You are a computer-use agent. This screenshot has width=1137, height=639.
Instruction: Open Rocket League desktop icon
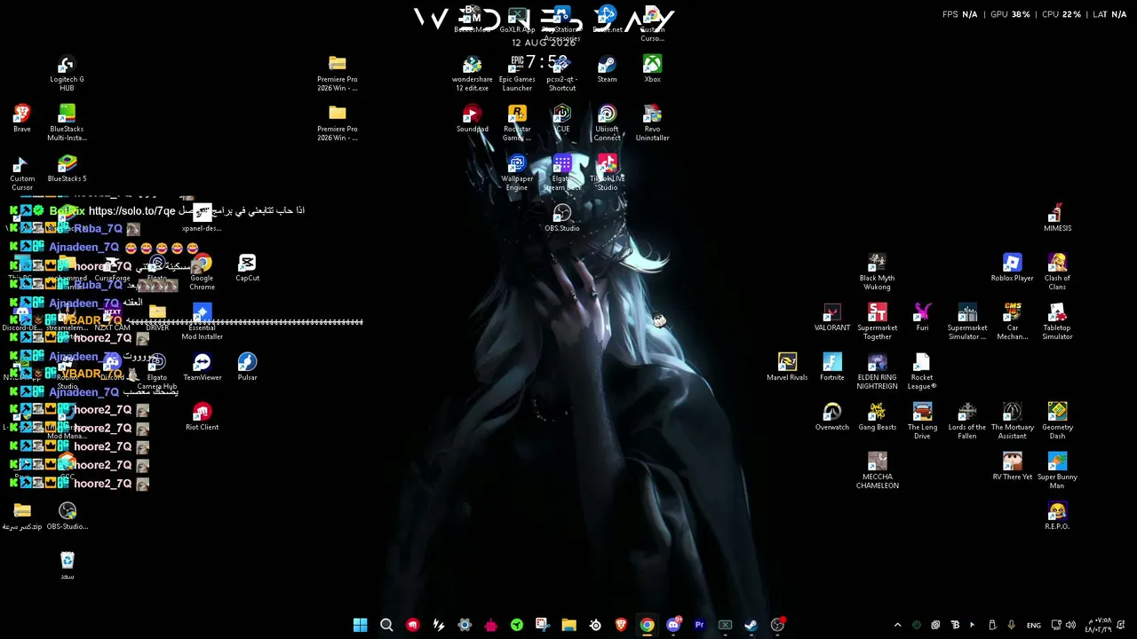pos(922,372)
